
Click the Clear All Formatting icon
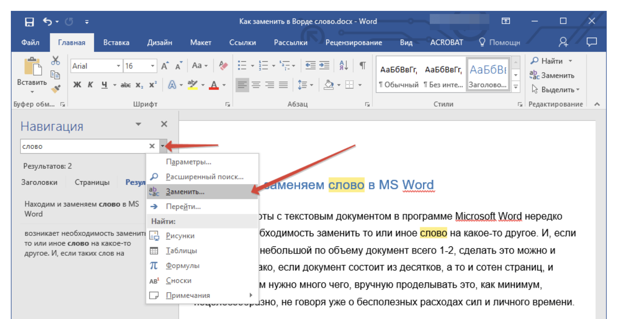(x=223, y=66)
